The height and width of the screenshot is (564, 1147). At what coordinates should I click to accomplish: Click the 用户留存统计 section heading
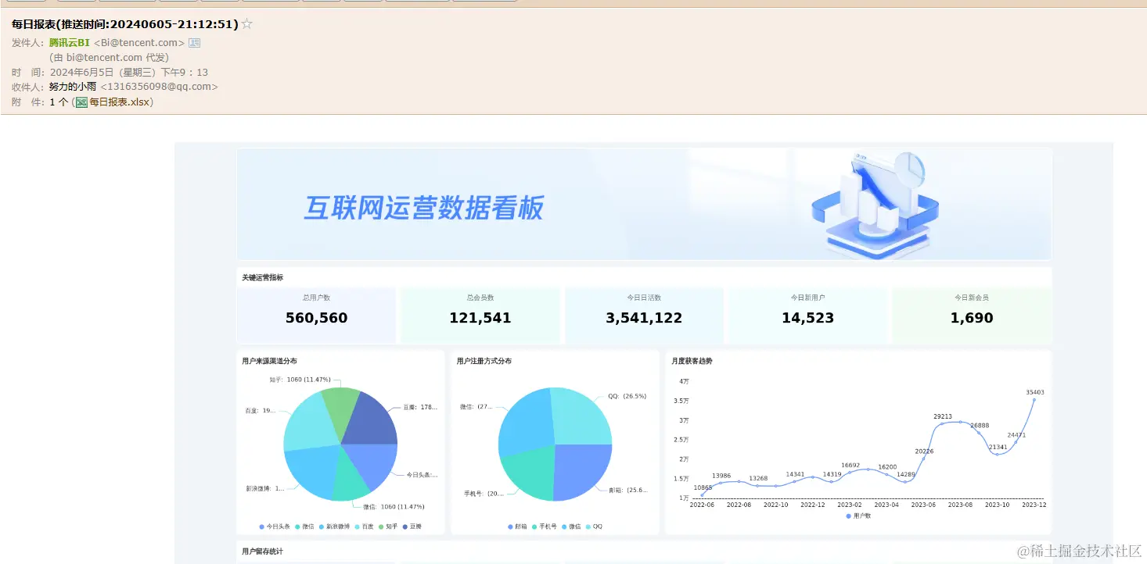click(262, 552)
